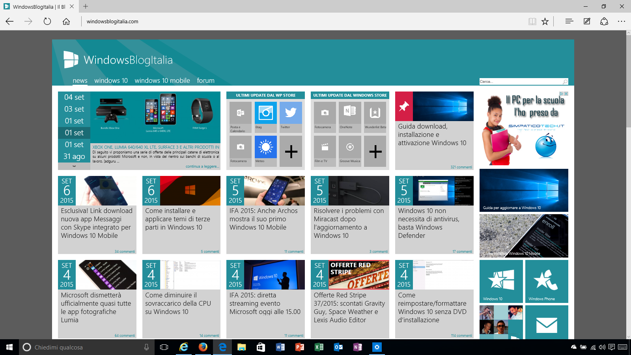The width and height of the screenshot is (631, 355).
Task: Expand more dates below the 31 ago entry
Action: coord(74,166)
